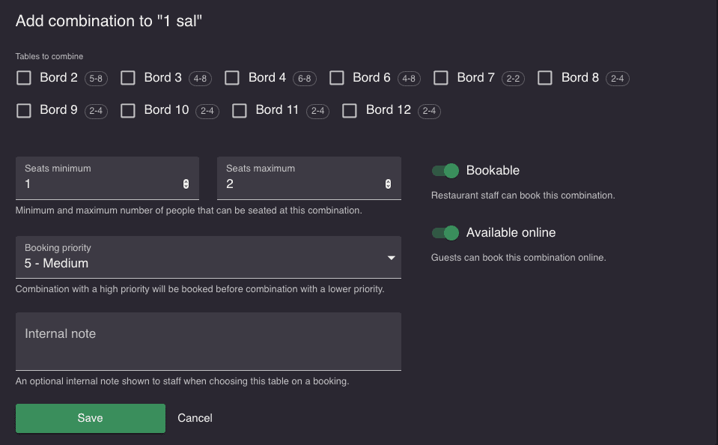Click the Seats maximum stepper arrows
The height and width of the screenshot is (445, 718).
point(389,184)
